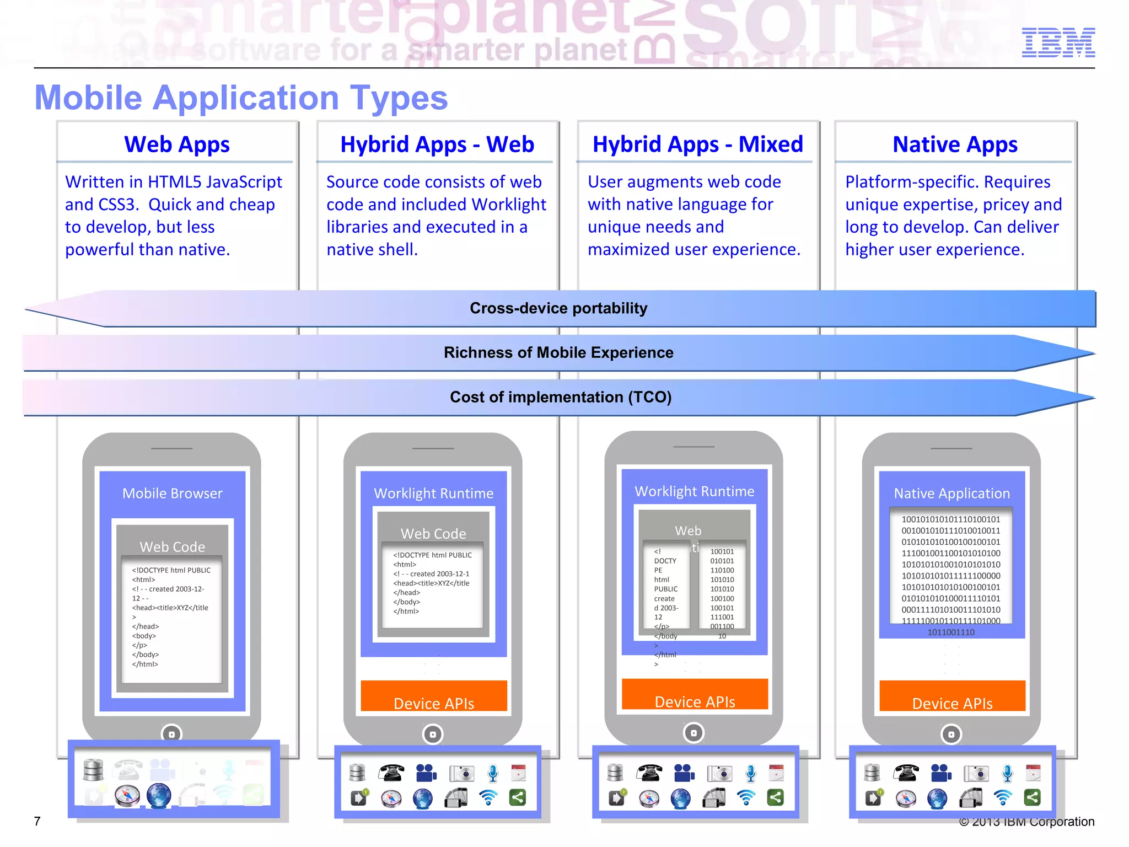Click the globe icon under Web Apps phone
This screenshot has width=1129, height=847.
click(159, 796)
